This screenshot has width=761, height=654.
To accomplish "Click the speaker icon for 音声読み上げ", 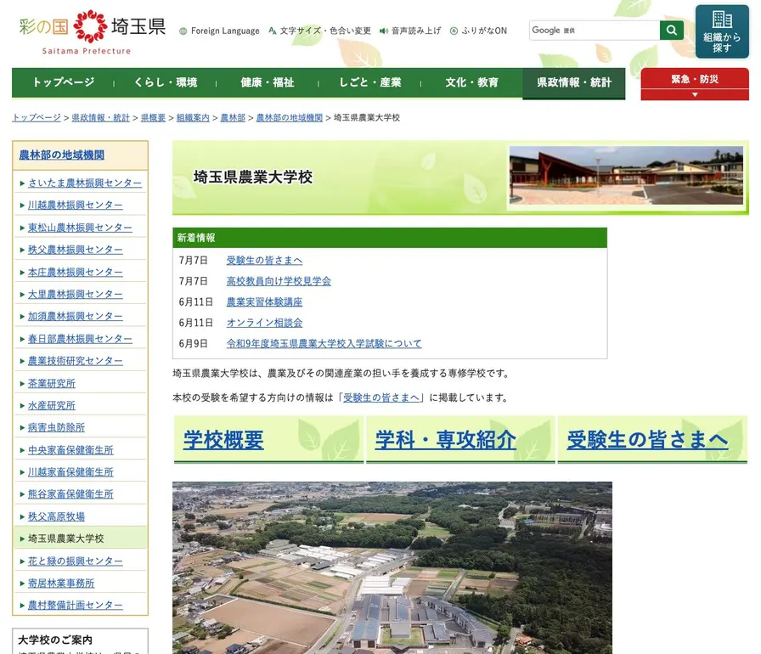I will (384, 31).
